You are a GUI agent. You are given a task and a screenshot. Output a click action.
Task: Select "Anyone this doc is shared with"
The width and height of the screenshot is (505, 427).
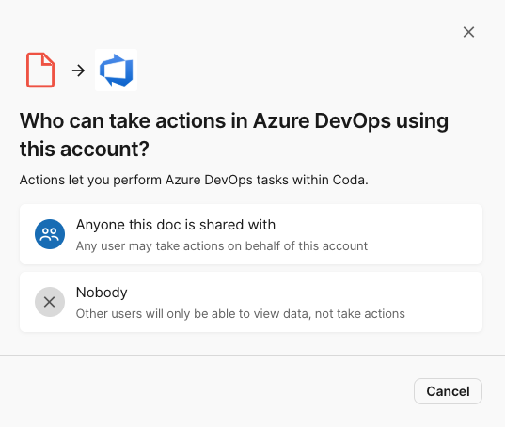pyautogui.click(x=251, y=234)
